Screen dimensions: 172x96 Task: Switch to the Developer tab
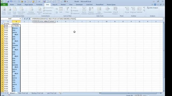(79, 5)
